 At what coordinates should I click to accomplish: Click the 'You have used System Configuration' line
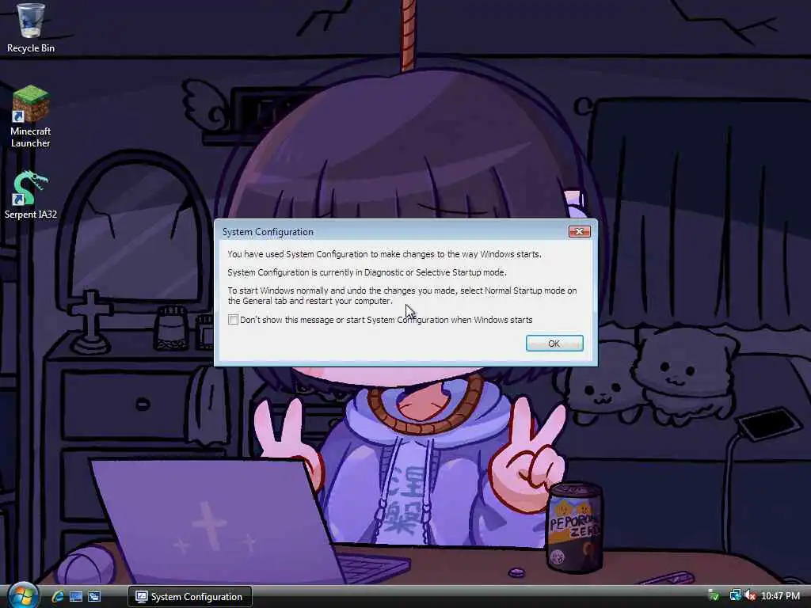tap(384, 254)
